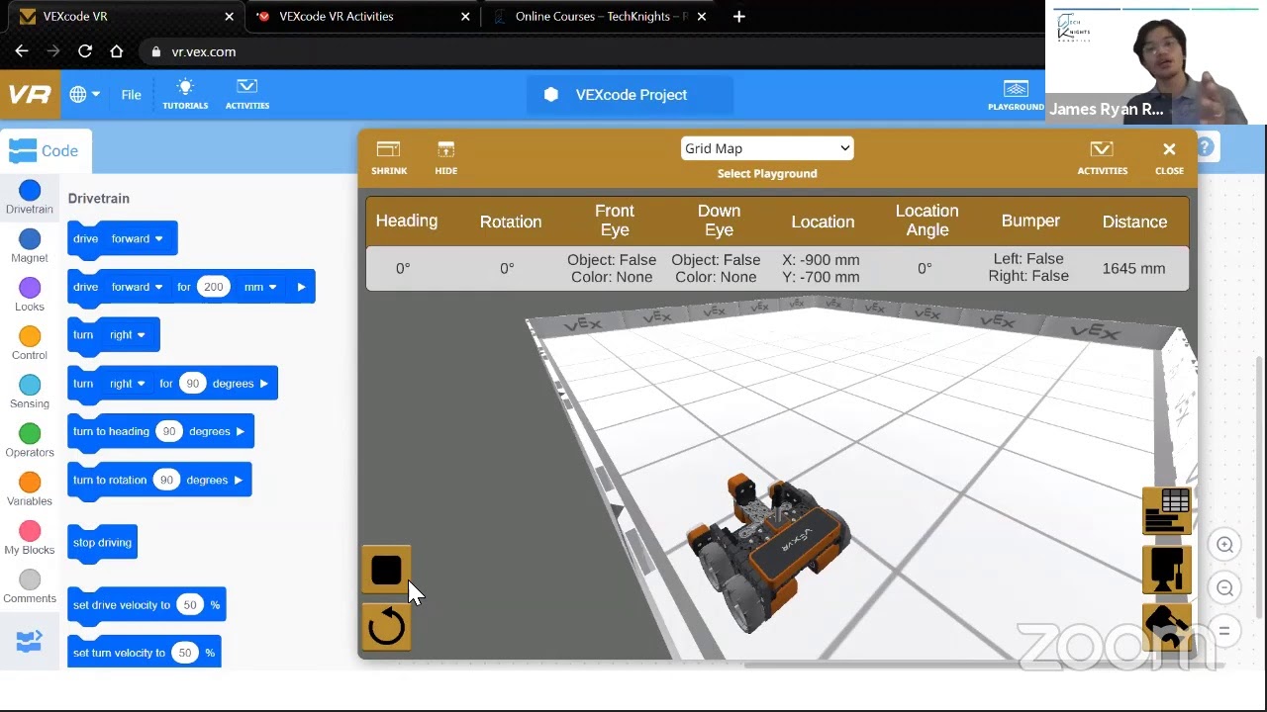Select the Variables block category
Viewport: 1267px width, 712px height.
pyautogui.click(x=30, y=489)
